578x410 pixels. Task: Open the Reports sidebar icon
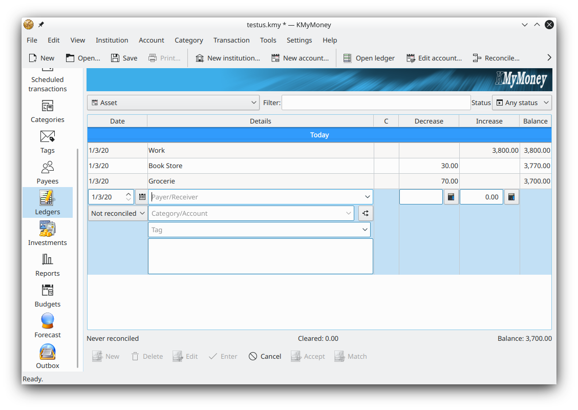pos(47,264)
